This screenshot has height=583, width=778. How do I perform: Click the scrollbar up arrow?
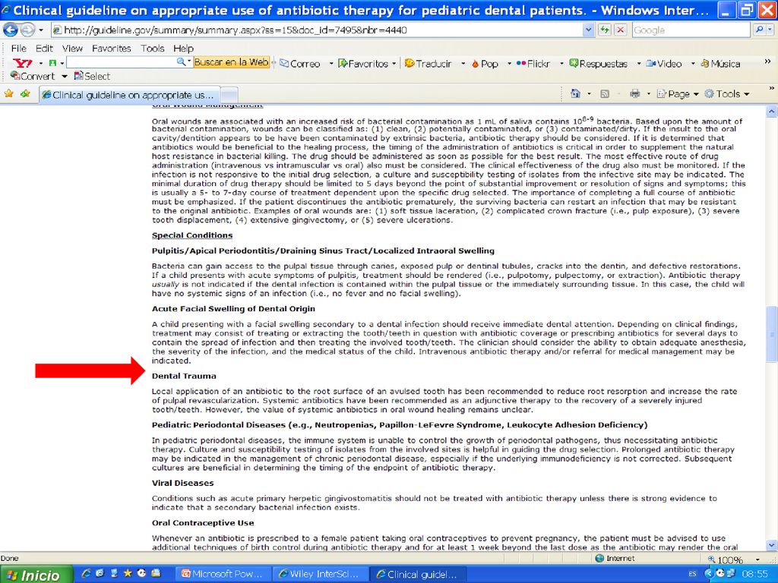pos(772,112)
